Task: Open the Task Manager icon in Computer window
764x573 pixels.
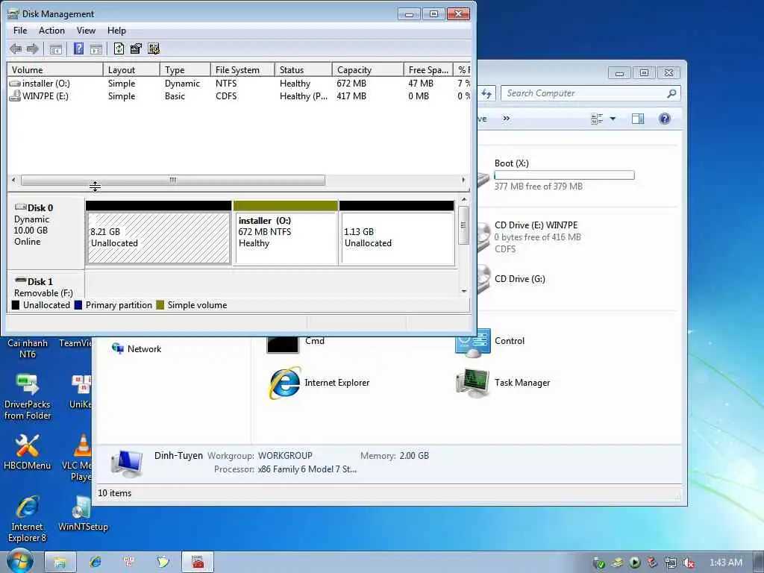Action: [x=472, y=383]
